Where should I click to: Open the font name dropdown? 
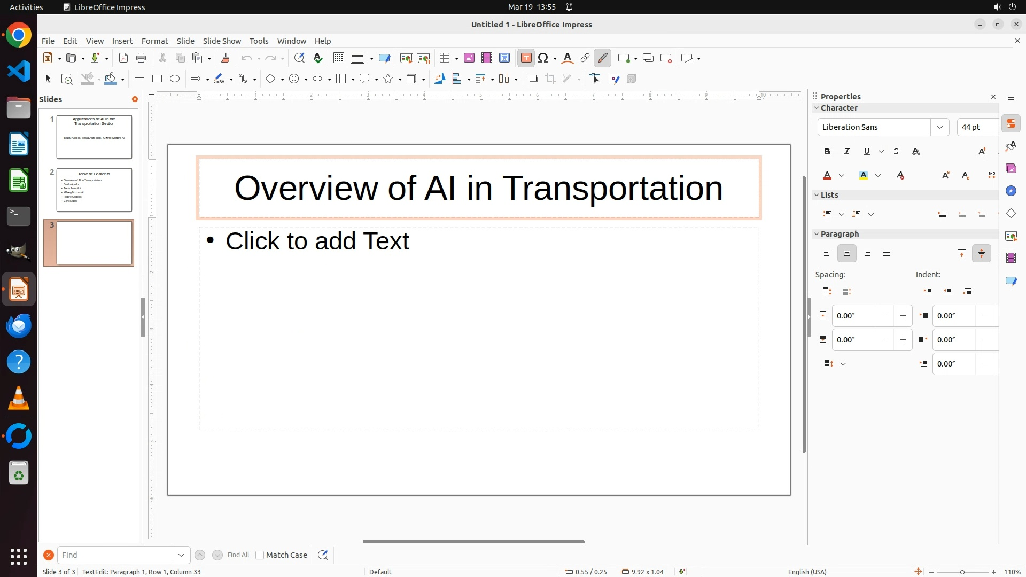(939, 127)
